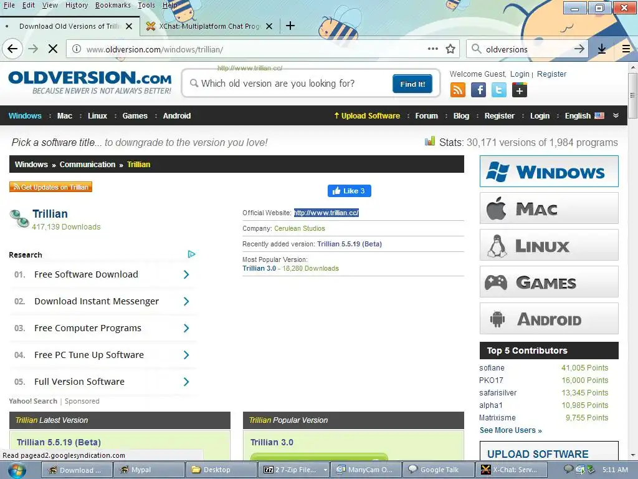This screenshot has height=479, width=638.
Task: Open the orange RSS feed icon
Action: pyautogui.click(x=458, y=90)
